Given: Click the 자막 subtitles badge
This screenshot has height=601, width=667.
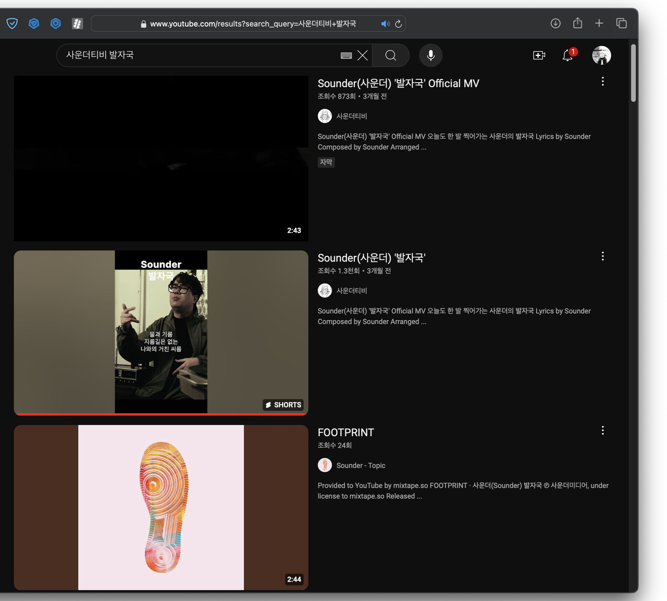Looking at the screenshot, I should click(326, 162).
